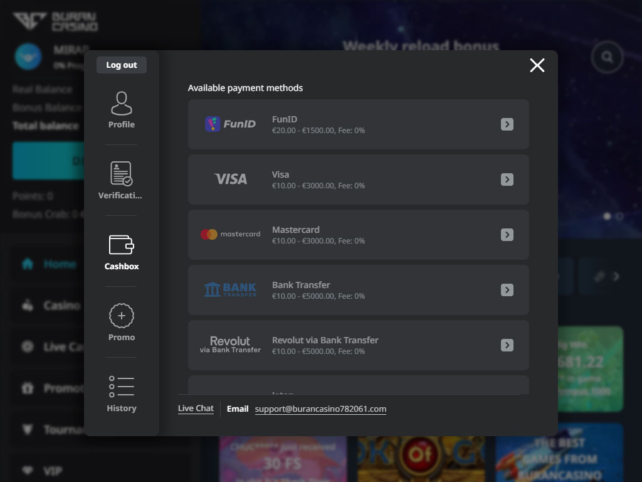The height and width of the screenshot is (482, 642).
Task: Open the History list icon
Action: click(x=122, y=387)
